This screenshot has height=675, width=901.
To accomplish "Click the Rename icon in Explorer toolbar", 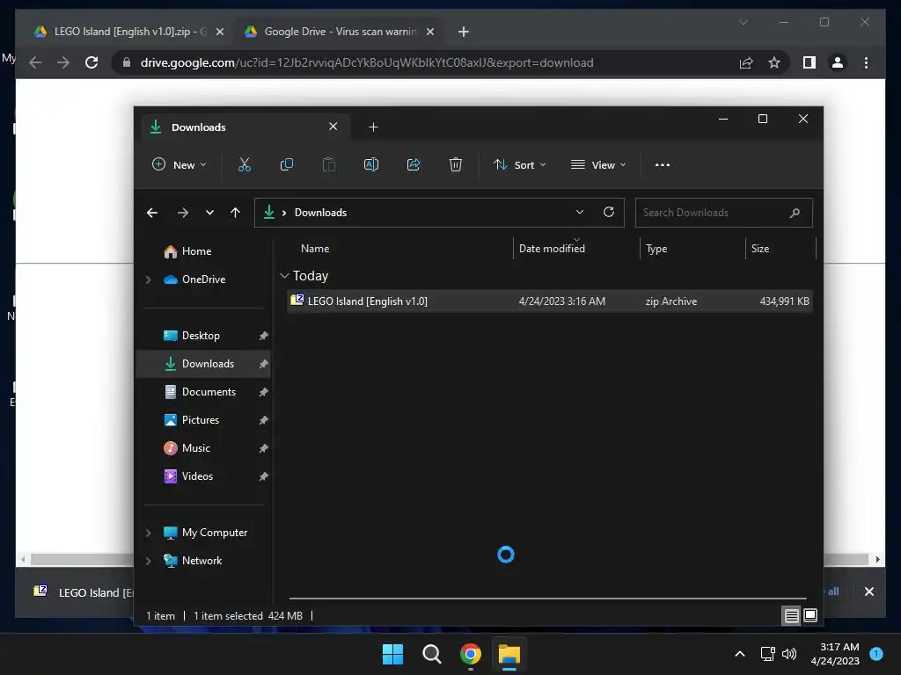I will coord(371,164).
